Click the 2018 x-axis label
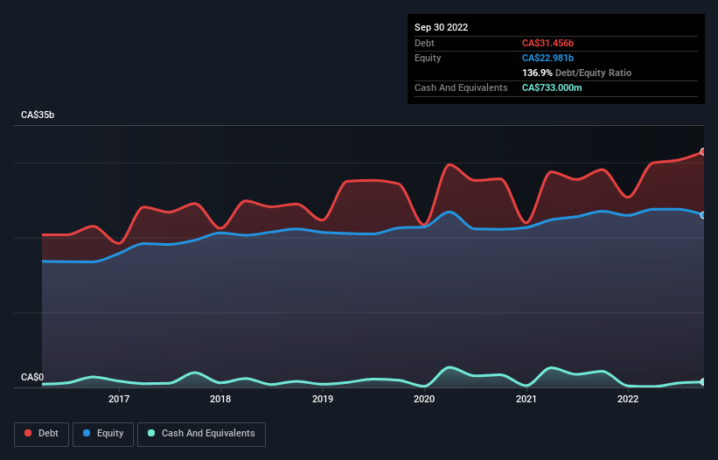 click(x=220, y=399)
